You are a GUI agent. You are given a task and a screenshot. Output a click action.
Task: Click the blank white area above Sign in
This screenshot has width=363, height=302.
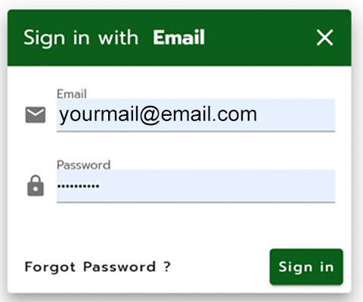pyautogui.click(x=306, y=226)
